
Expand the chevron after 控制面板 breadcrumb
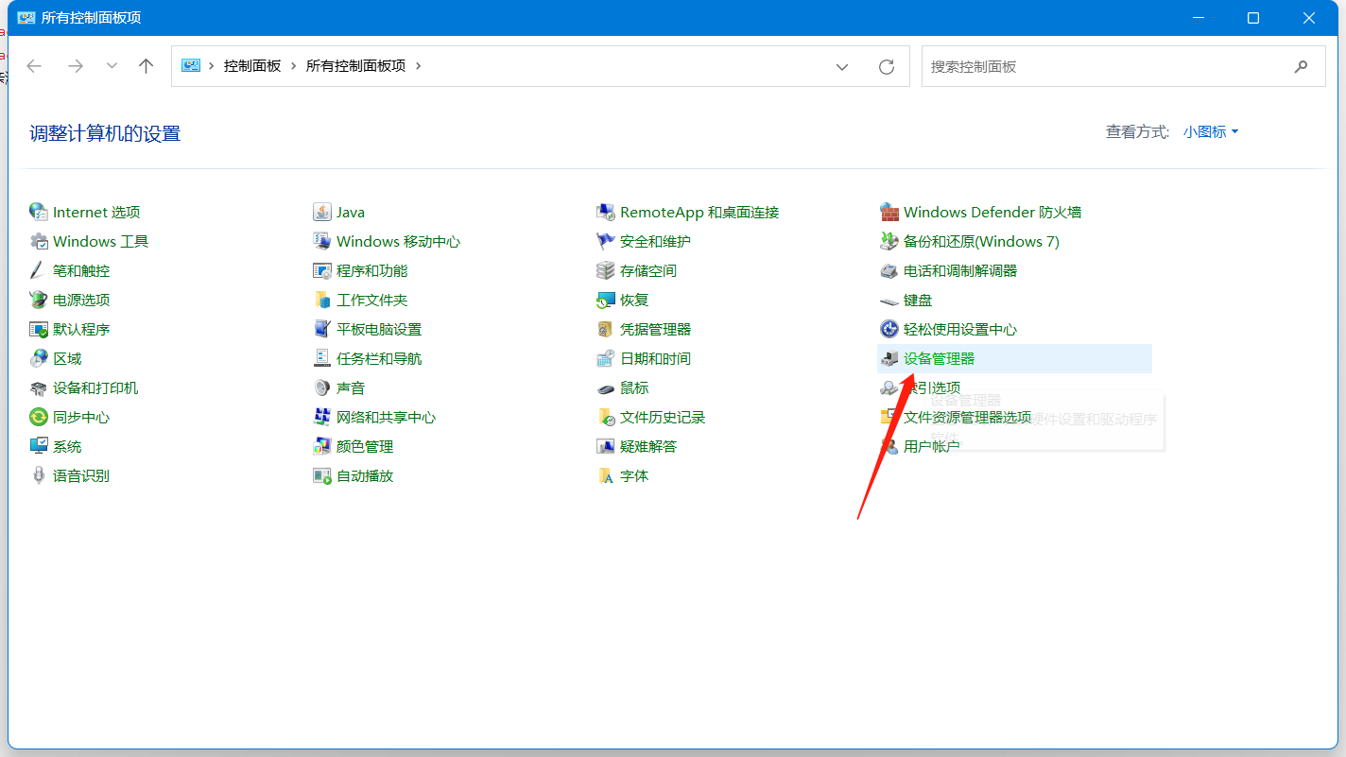(x=294, y=66)
